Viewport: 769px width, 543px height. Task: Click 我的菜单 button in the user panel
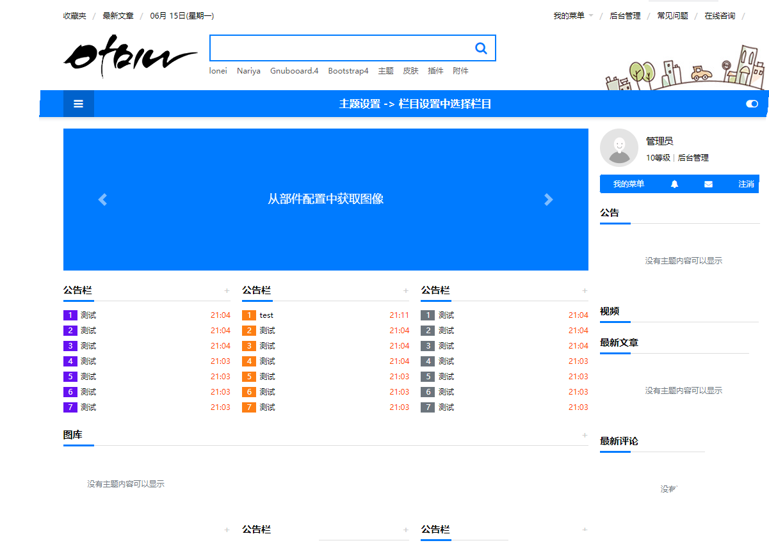pyautogui.click(x=629, y=184)
